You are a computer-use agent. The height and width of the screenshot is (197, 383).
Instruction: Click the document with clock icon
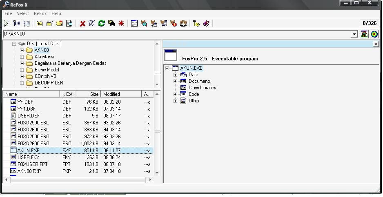[69, 23]
